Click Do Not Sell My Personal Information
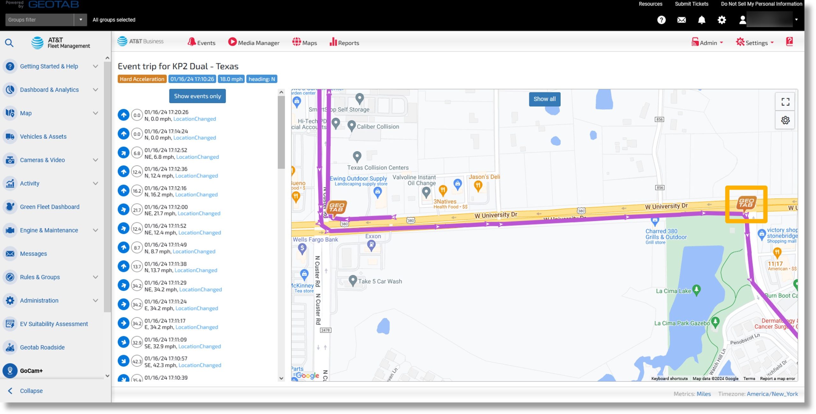Image resolution: width=816 pixels, height=414 pixels. pyautogui.click(x=761, y=4)
